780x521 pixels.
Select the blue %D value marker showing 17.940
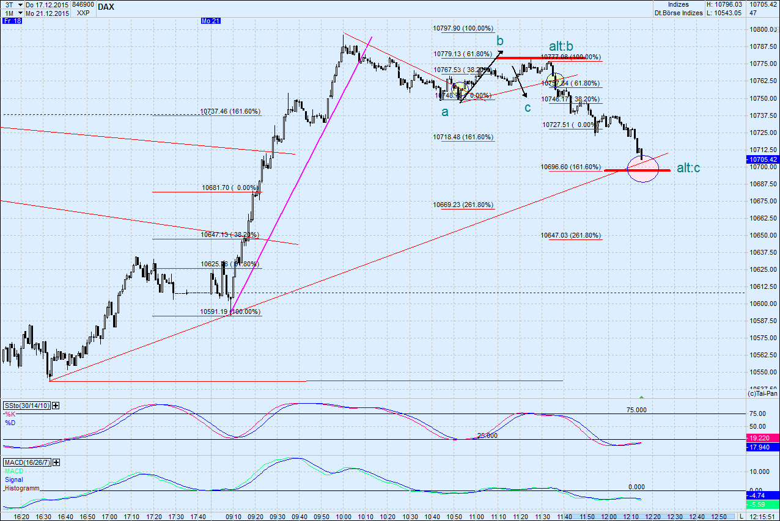click(x=762, y=446)
